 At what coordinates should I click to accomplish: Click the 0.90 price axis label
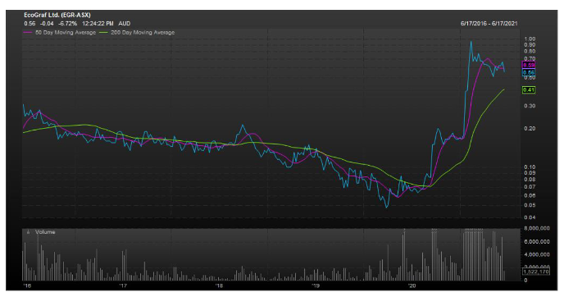pos(530,45)
